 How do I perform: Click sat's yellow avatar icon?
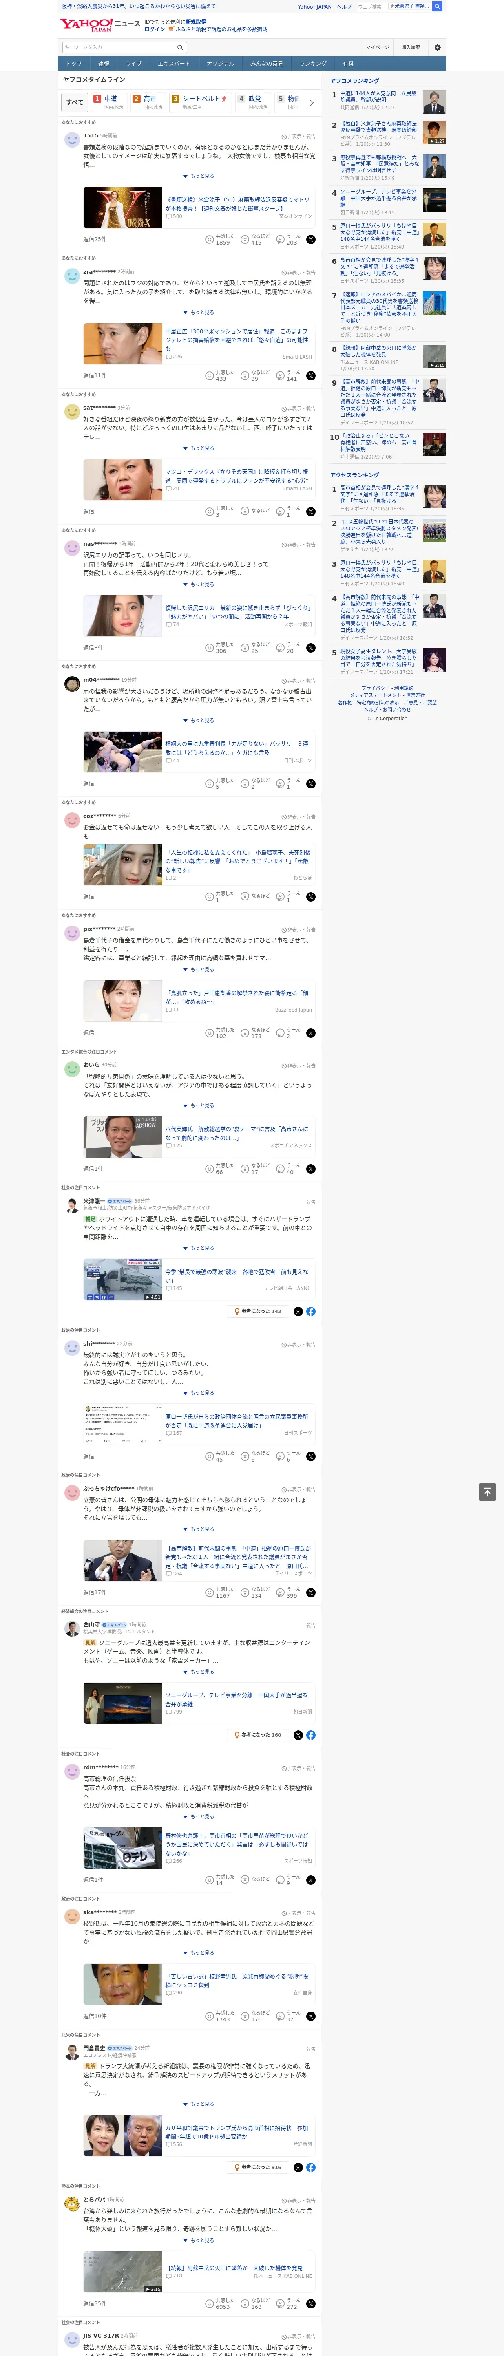[x=71, y=412]
